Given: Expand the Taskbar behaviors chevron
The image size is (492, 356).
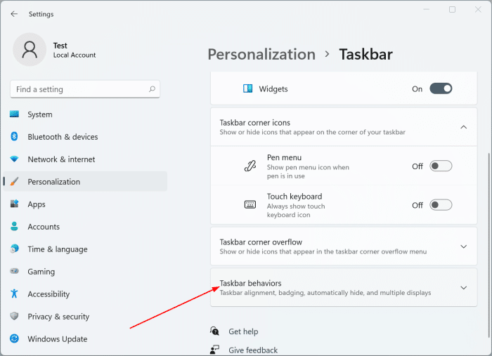Looking at the screenshot, I should click(463, 288).
